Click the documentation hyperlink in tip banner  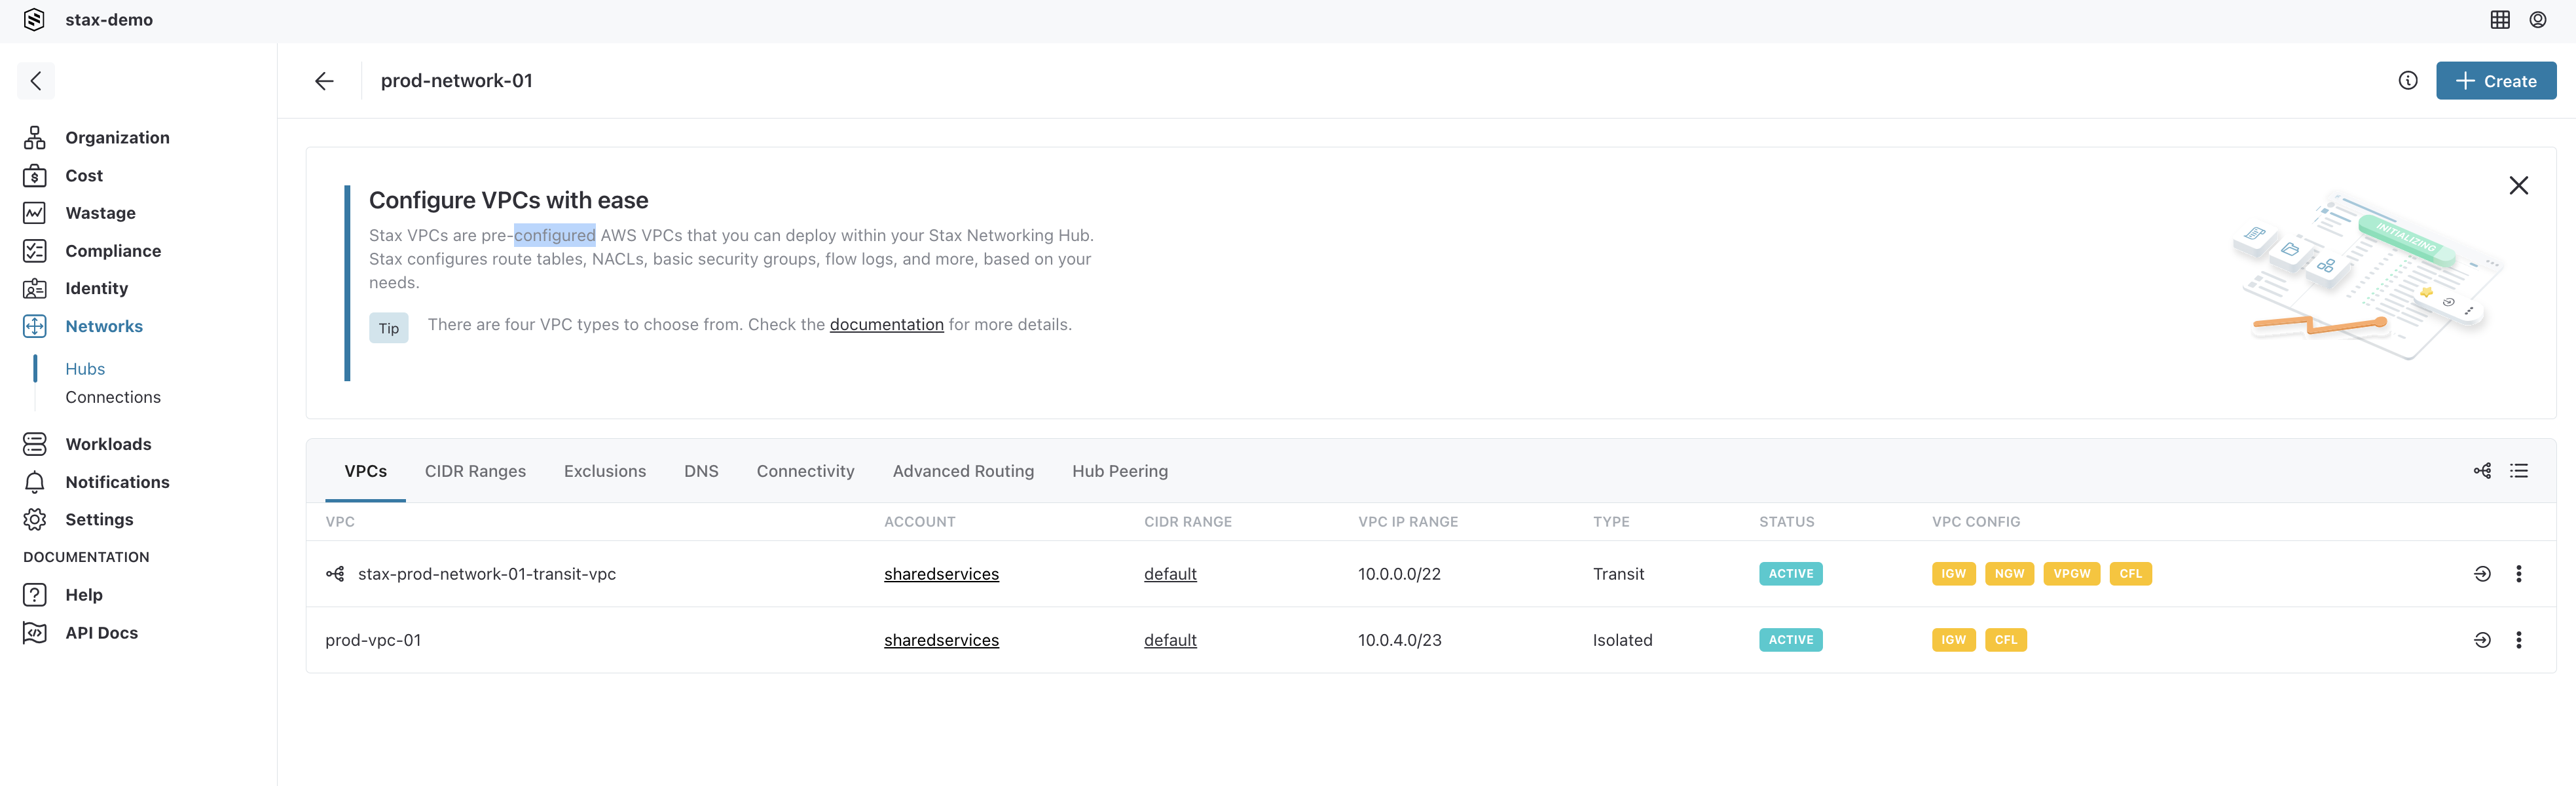click(x=885, y=326)
